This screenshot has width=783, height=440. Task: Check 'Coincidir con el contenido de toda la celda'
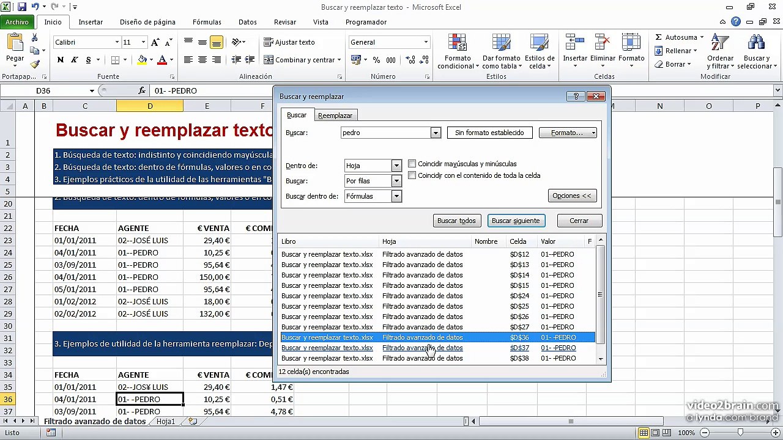click(x=412, y=175)
